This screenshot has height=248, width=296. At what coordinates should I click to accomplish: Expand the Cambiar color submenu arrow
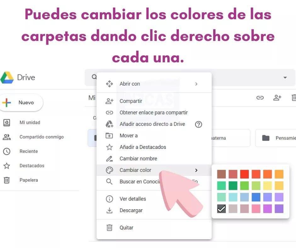click(196, 170)
